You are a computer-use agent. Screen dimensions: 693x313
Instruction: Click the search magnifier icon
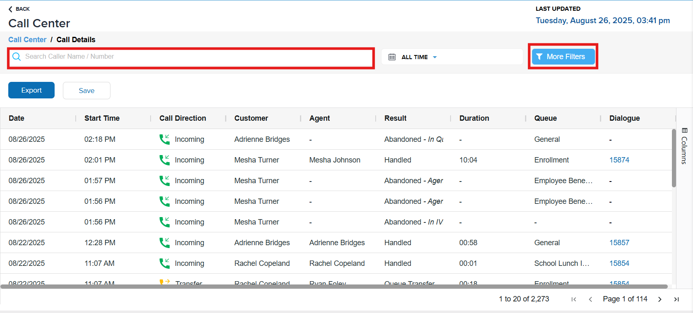pos(17,57)
